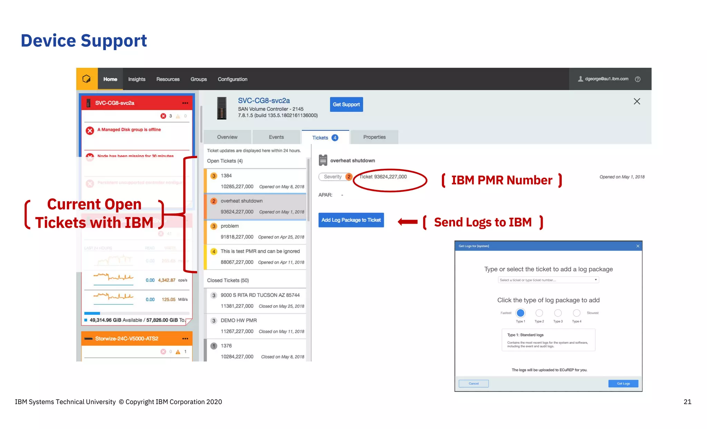The height and width of the screenshot is (429, 707).
Task: Select open ticket 1384
Action: [x=255, y=181]
